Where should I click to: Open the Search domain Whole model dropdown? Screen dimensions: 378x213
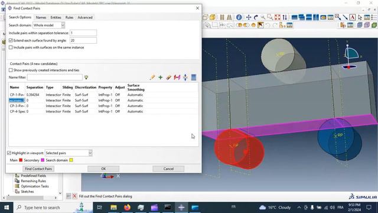(48, 25)
